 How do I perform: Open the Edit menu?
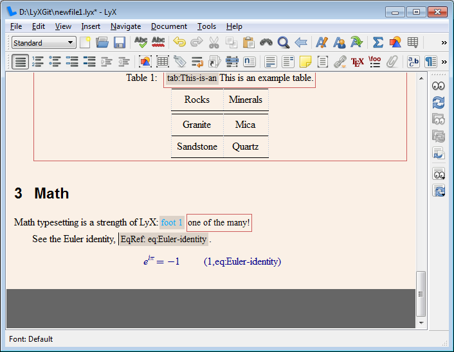[38, 26]
